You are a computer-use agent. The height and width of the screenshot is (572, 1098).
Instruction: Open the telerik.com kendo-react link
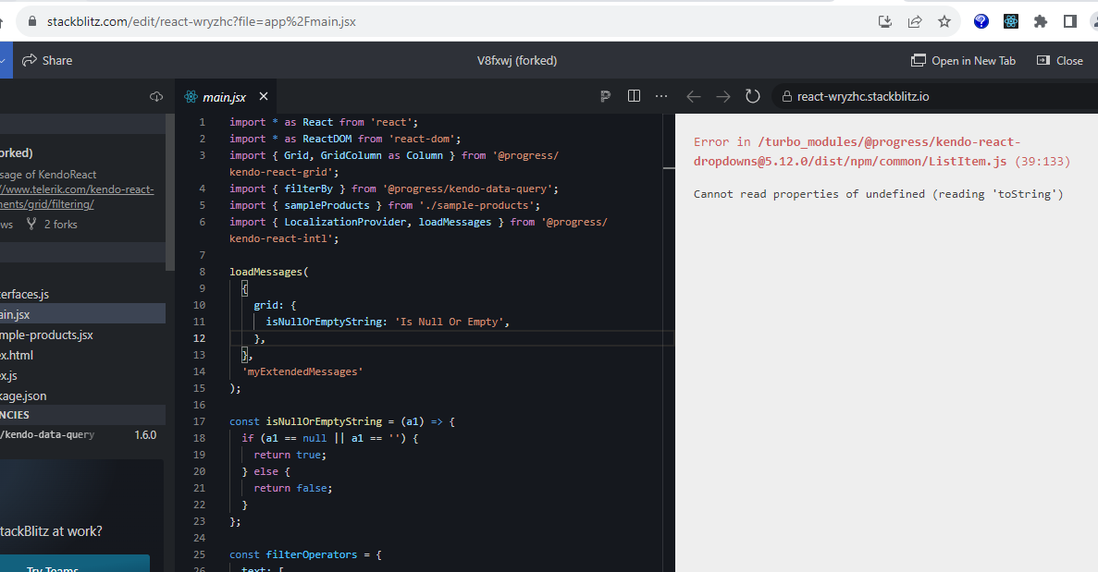click(x=77, y=197)
